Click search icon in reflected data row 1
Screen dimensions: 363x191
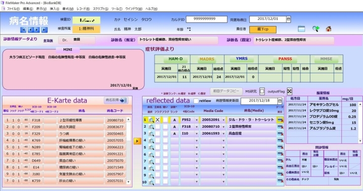(x=151, y=120)
